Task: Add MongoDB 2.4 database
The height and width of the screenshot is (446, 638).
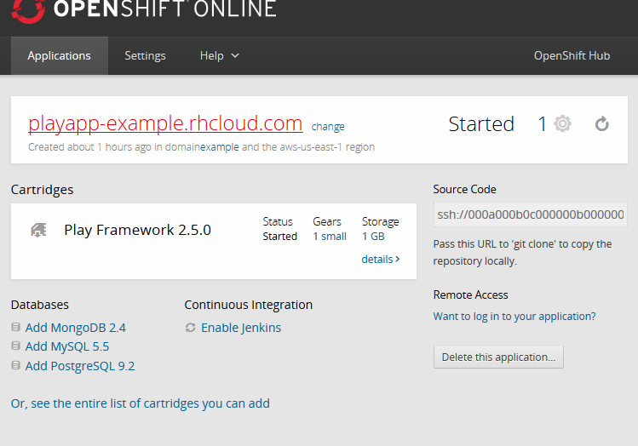Action: tap(76, 328)
